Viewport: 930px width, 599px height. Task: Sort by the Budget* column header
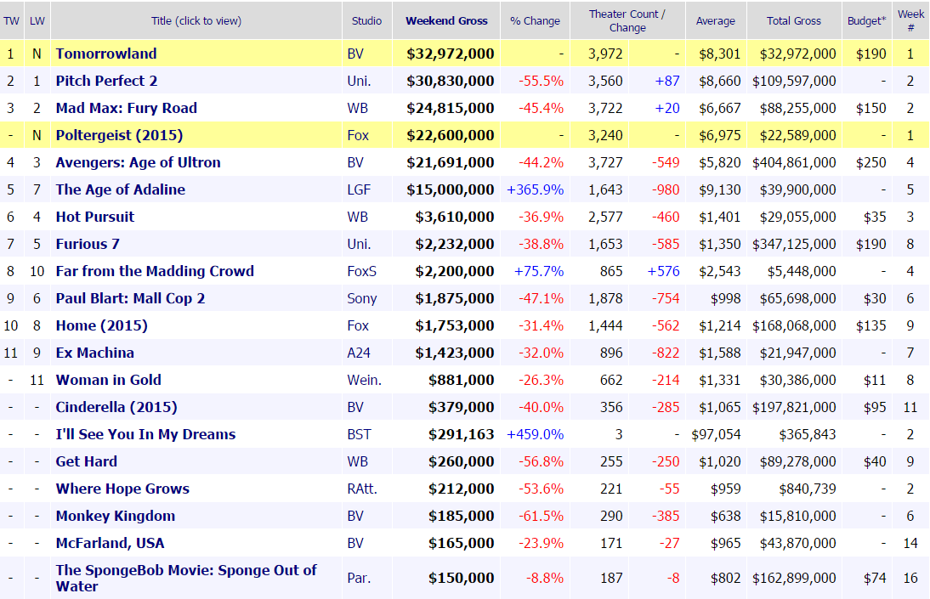pos(866,20)
